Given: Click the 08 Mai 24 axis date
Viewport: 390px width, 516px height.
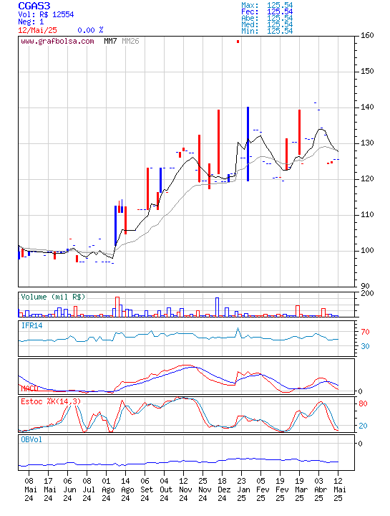Looking at the screenshot, I should pos(29,489).
